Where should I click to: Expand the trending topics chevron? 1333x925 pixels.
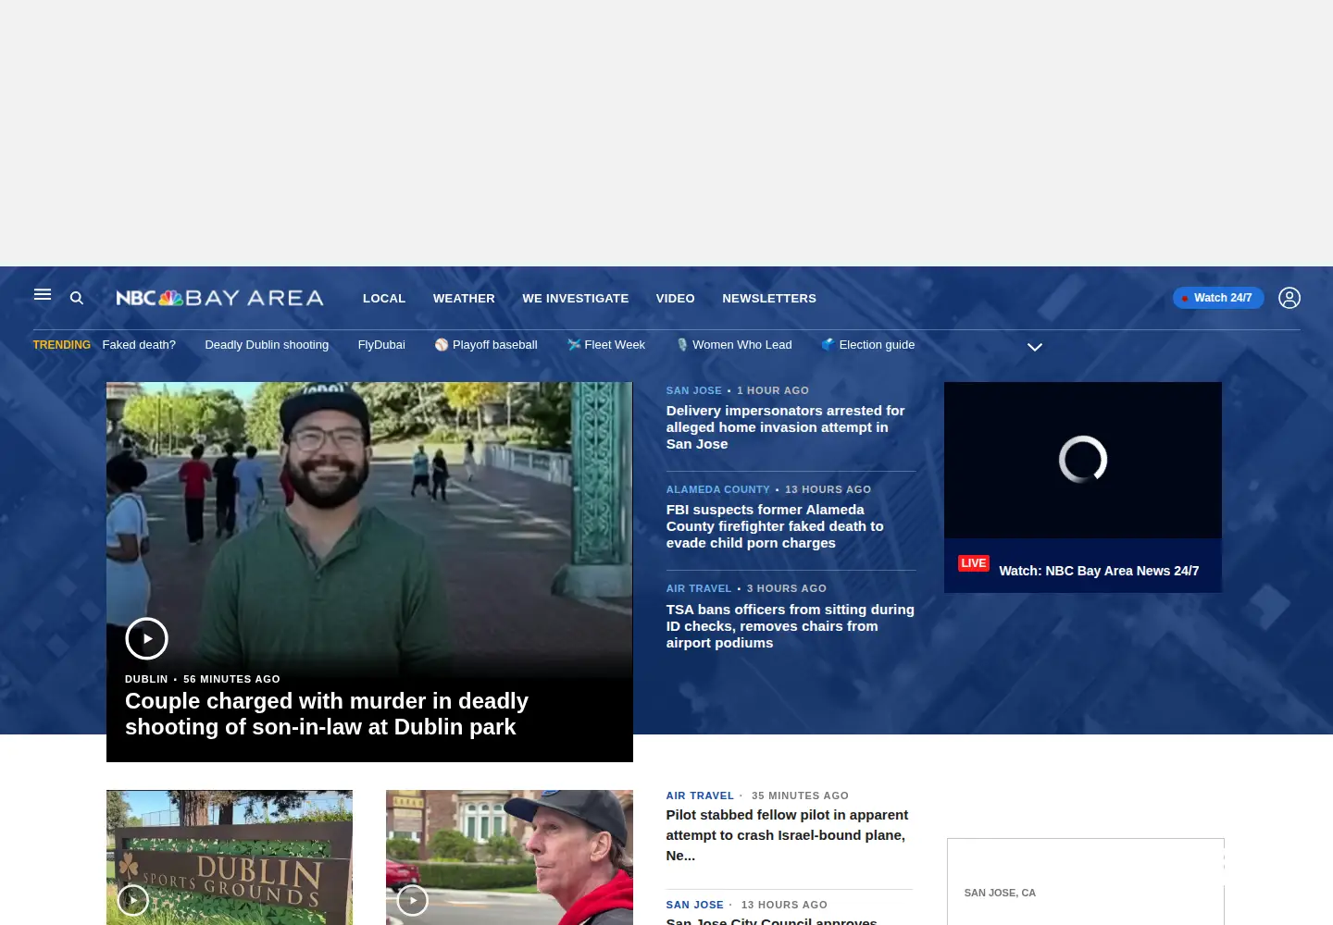(x=1035, y=347)
